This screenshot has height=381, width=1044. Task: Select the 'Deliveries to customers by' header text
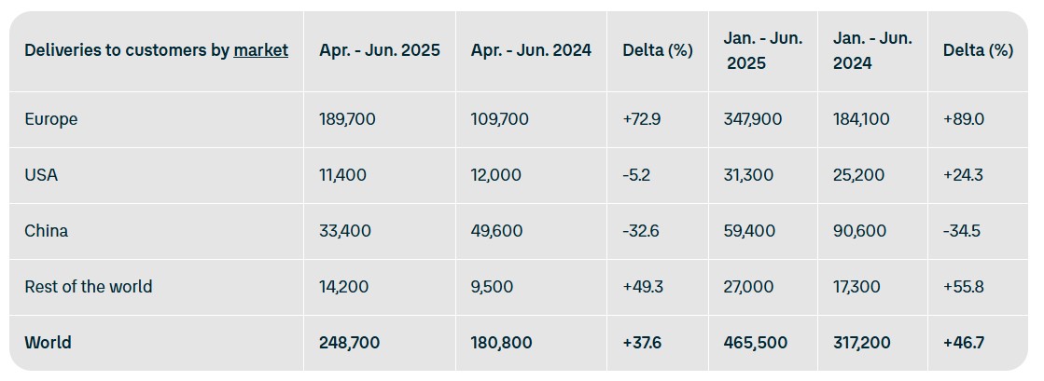pos(127,50)
